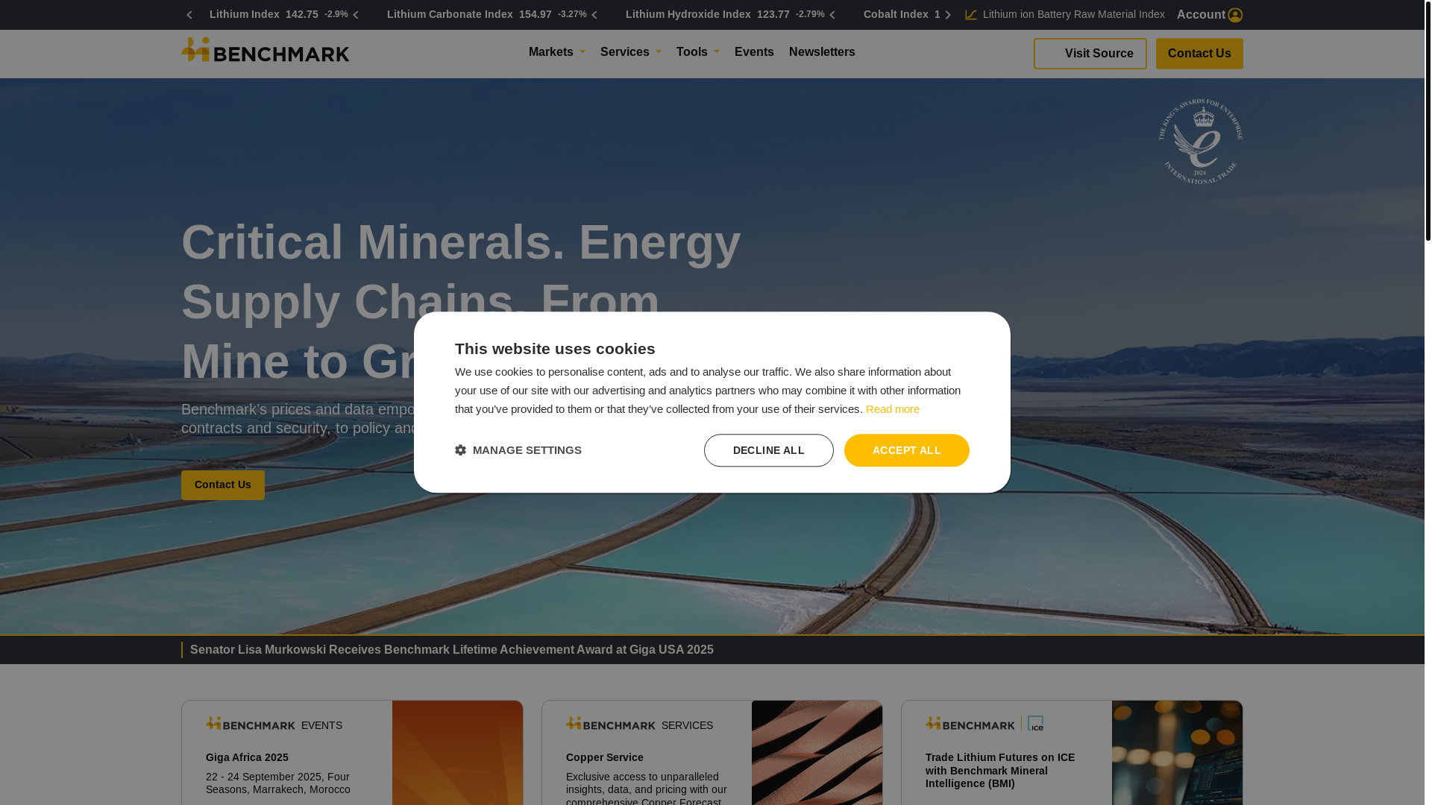The width and height of the screenshot is (1432, 805).
Task: Click the arrow icon after Lithium Carbonate change
Action: (x=594, y=15)
